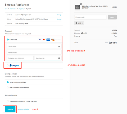Viewport: 127px width, 114px height.
Task: Check Save my information for faster checkout
Action: coord(8,101)
